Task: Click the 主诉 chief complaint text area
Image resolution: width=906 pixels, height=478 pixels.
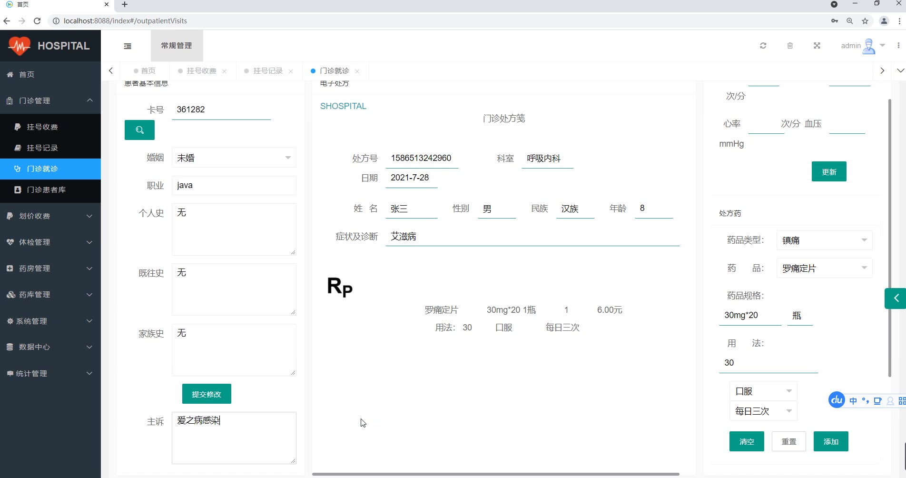Action: point(234,438)
